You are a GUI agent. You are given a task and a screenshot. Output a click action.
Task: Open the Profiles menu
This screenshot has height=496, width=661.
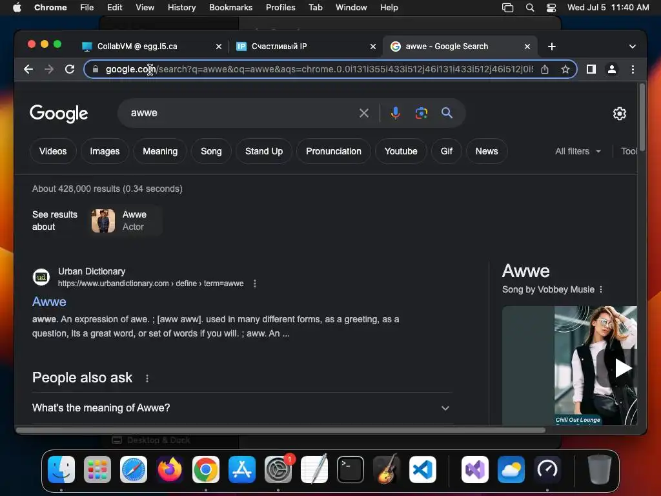280,8
